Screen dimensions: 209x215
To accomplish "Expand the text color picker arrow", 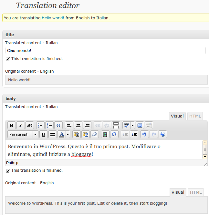I will coord(68,135).
